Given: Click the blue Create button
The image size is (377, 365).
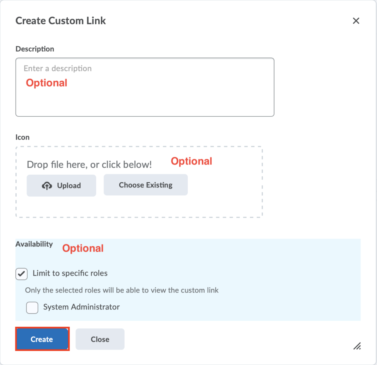Looking at the screenshot, I should coord(42,339).
